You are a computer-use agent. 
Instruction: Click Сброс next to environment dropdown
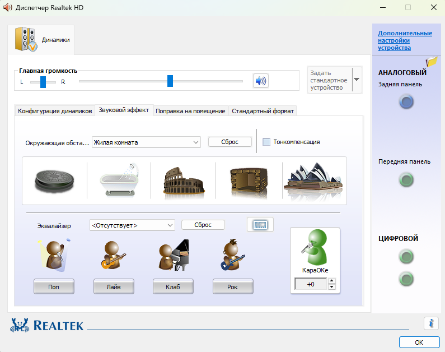pos(230,142)
